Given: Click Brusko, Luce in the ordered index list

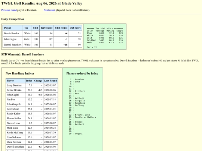Looking at the screenshot, I should pos(82,115).
